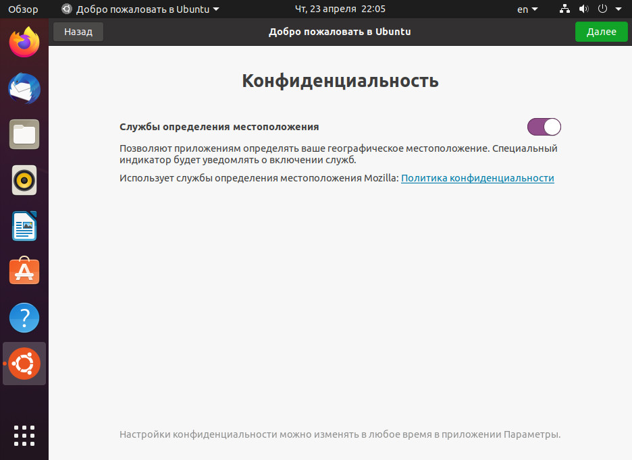Toggle location services switch off

tap(544, 127)
